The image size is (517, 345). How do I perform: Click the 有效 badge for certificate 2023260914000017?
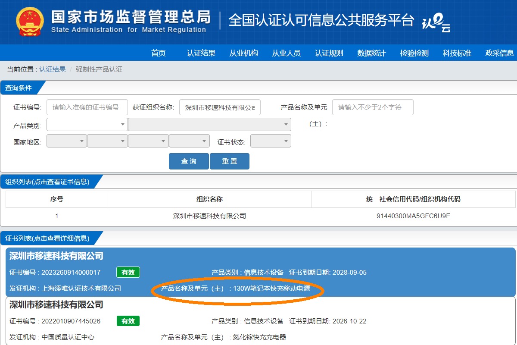(128, 273)
